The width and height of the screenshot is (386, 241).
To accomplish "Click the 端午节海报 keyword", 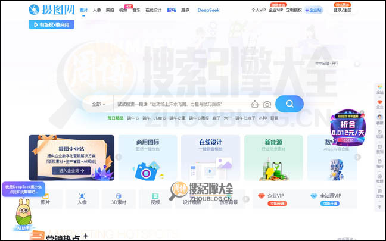I will pos(199,118).
